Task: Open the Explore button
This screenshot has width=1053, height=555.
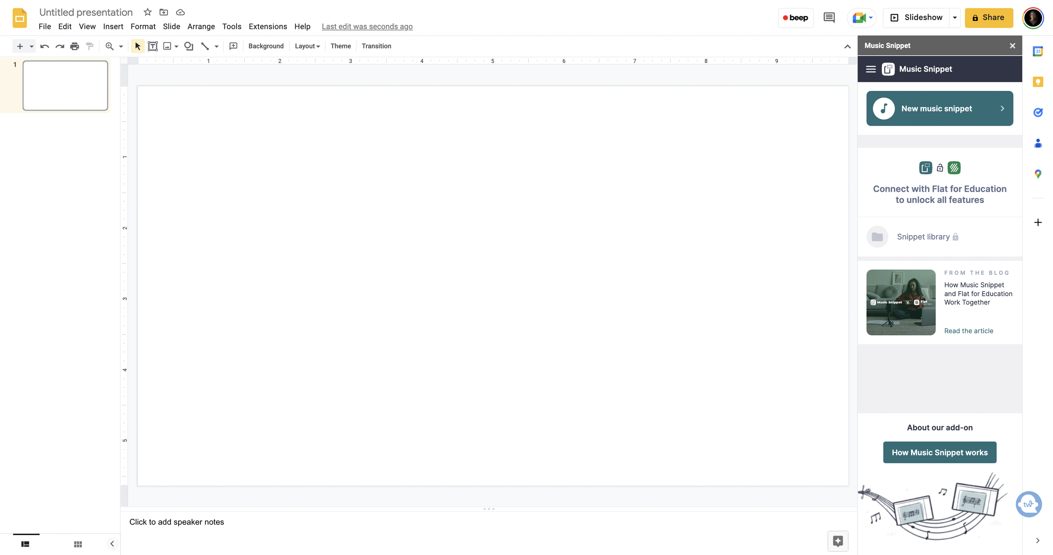Action: tap(838, 541)
